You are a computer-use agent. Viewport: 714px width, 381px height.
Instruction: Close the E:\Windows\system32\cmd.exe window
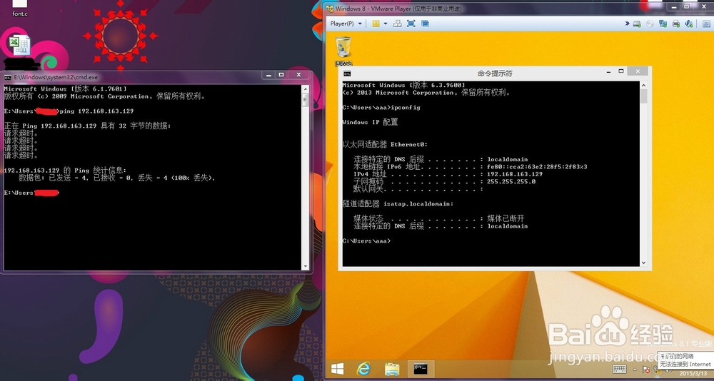(x=298, y=75)
